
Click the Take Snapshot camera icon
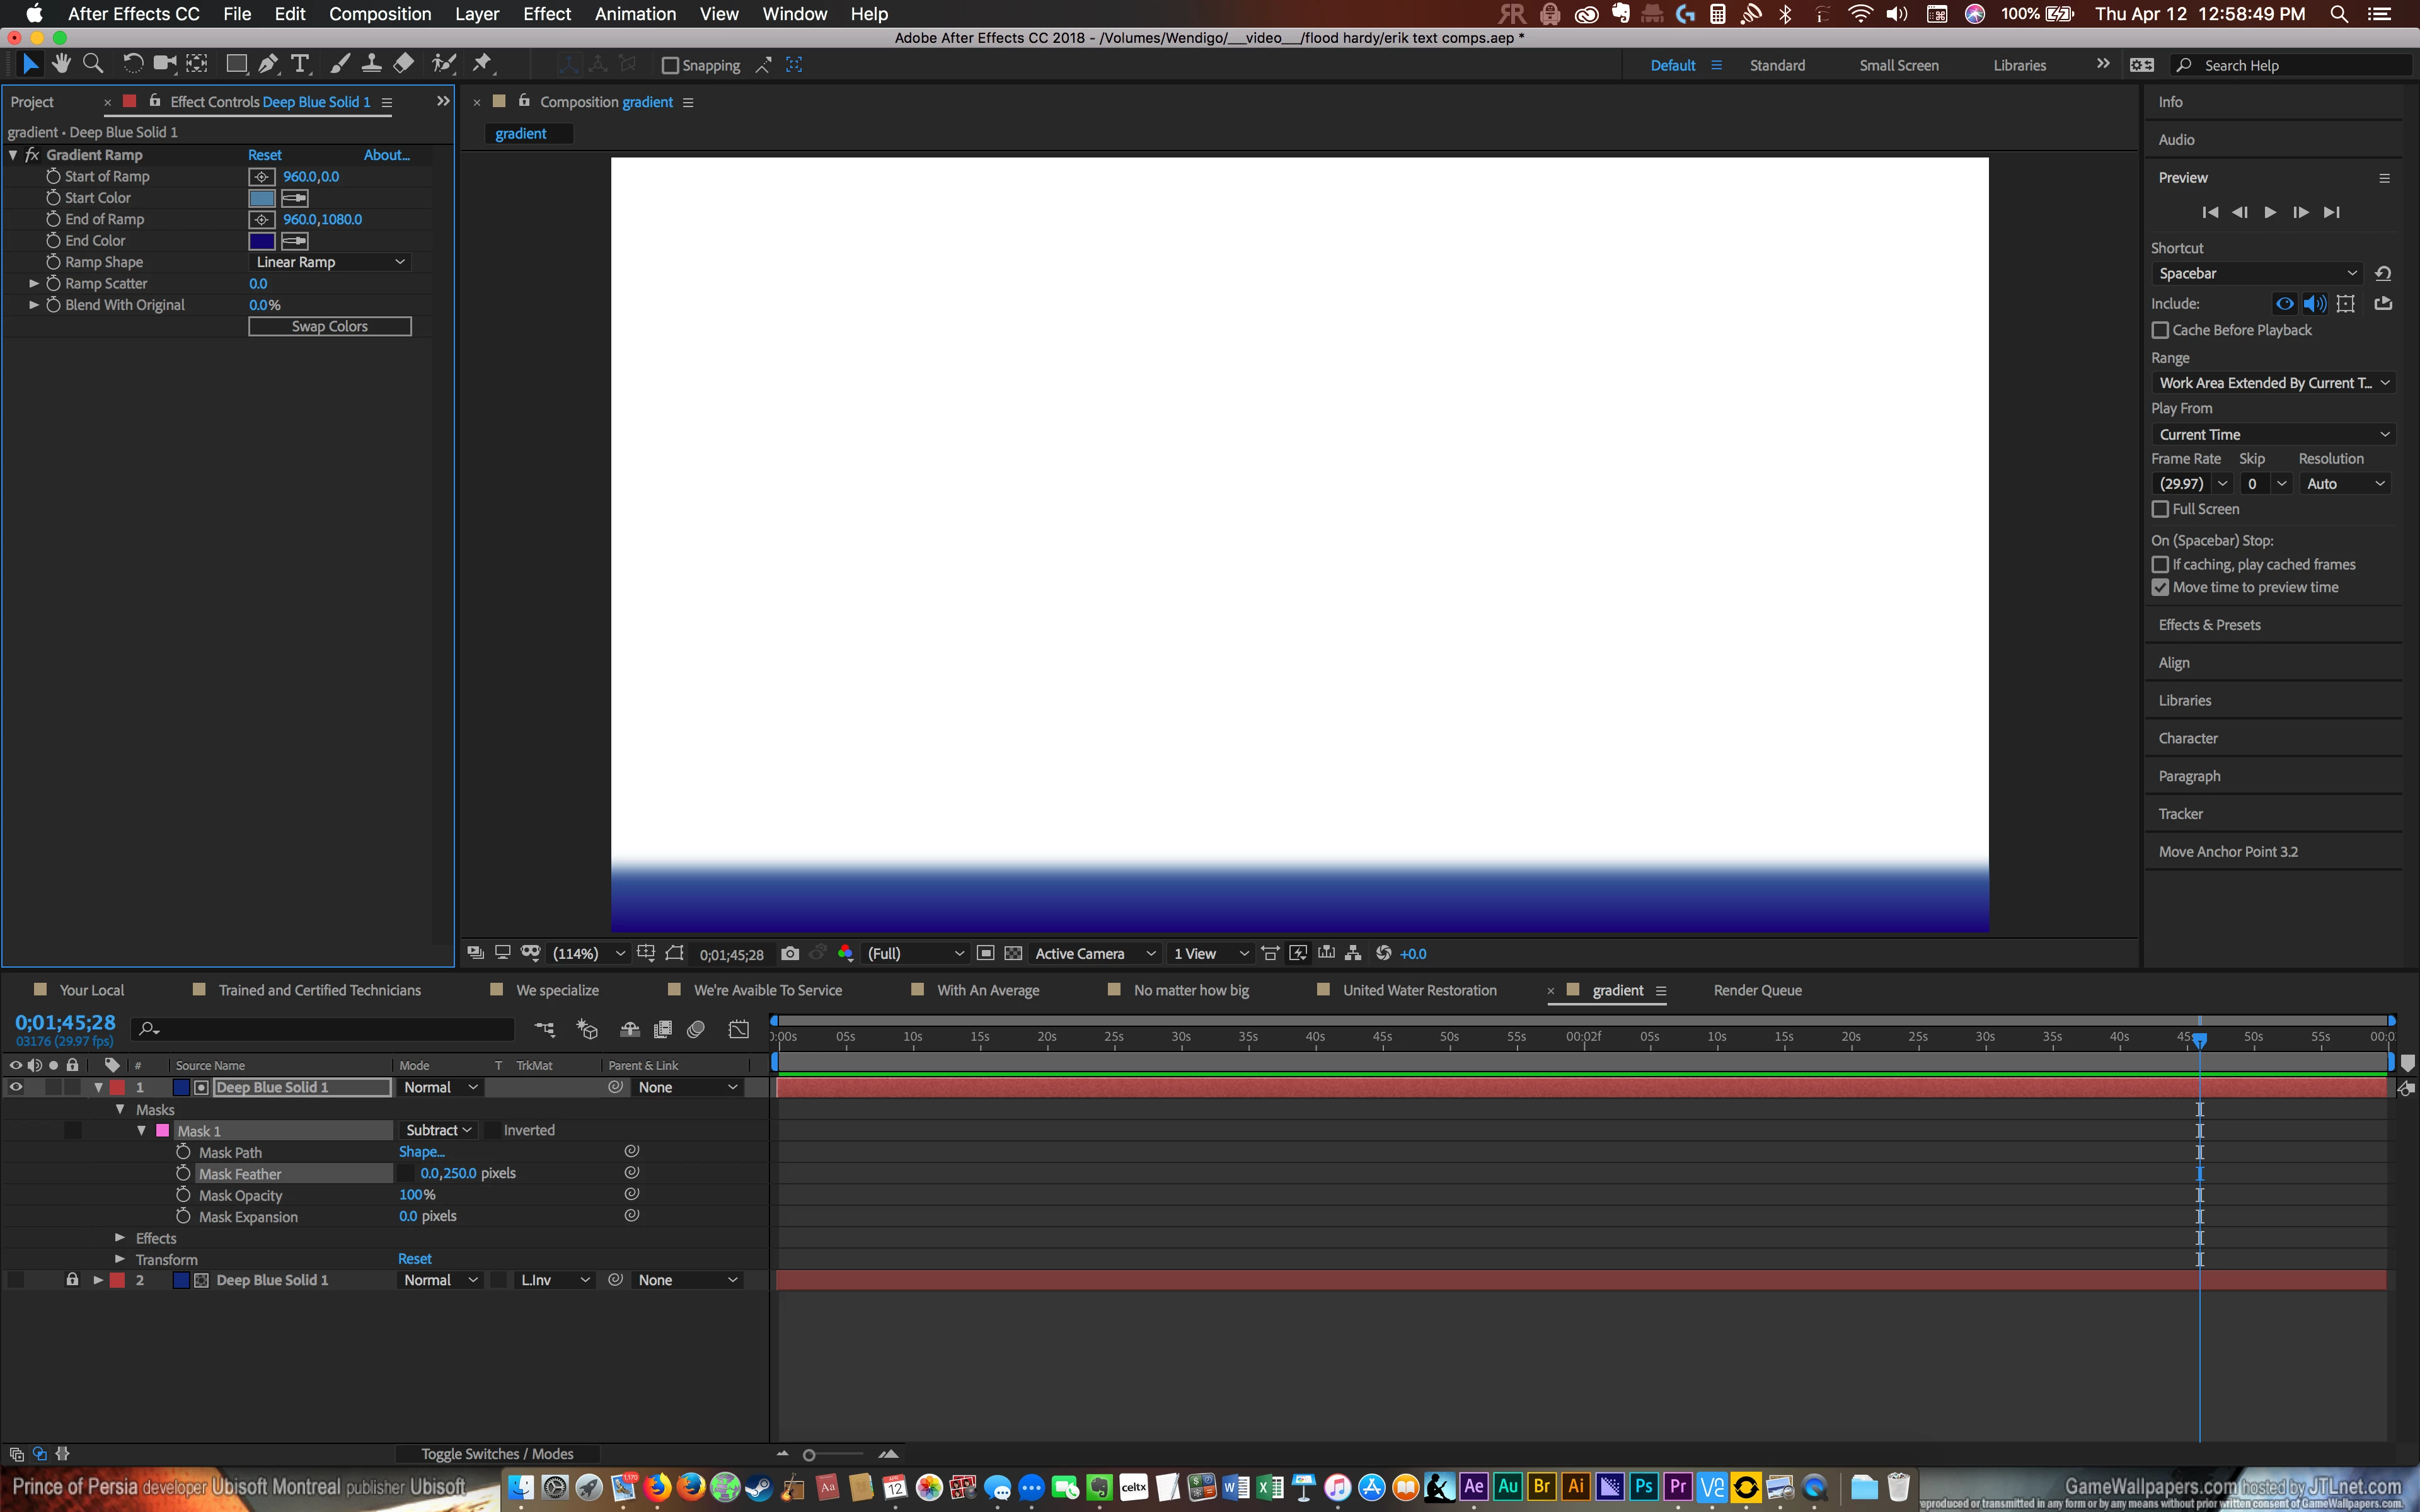pos(790,953)
